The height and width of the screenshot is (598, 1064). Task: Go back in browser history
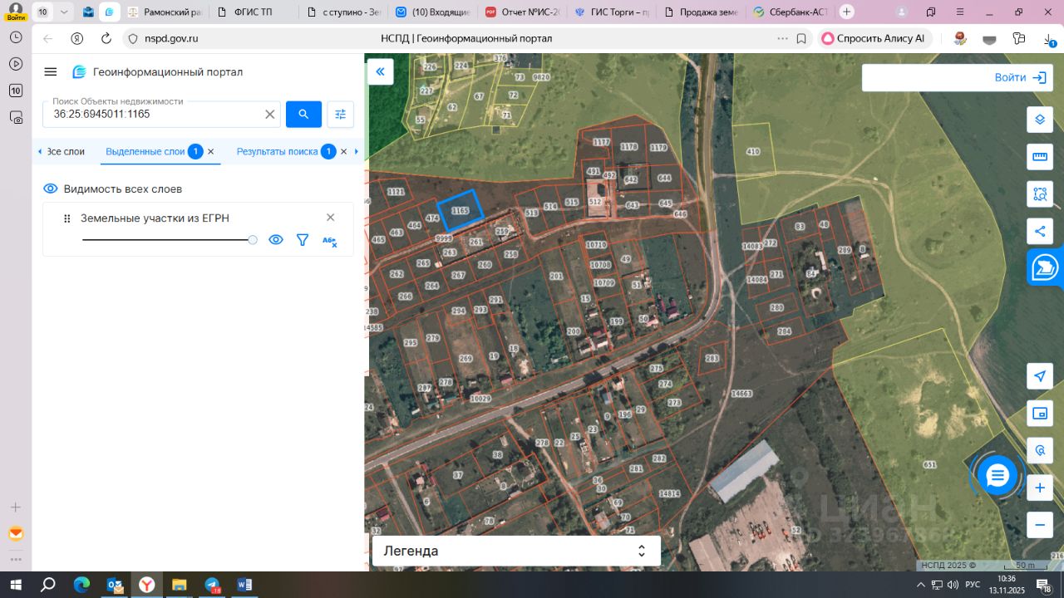[47, 38]
